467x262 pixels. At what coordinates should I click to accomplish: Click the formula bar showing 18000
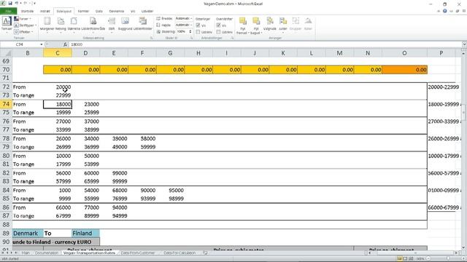pyautogui.click(x=265, y=44)
